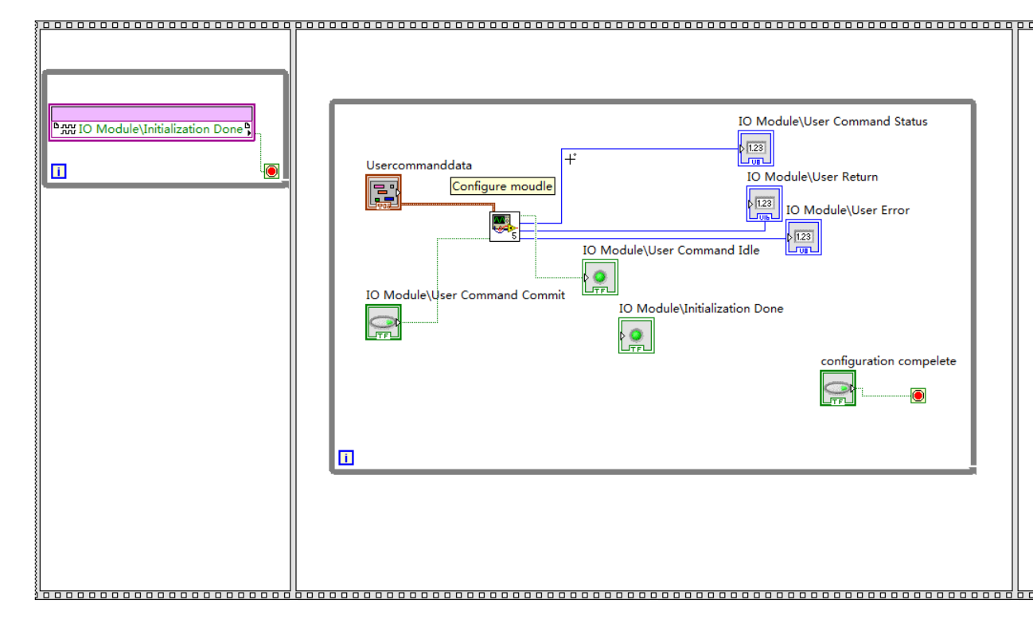Click the Configure moudle subVI icon
Screen dimensions: 1033x627
tap(504, 227)
